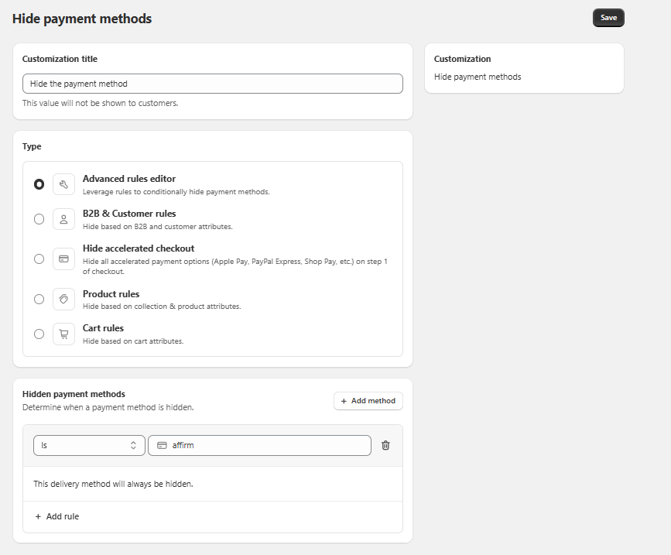Delete the affirm payment method with trash icon
Viewport: 671px width, 555px height.
pyautogui.click(x=385, y=445)
